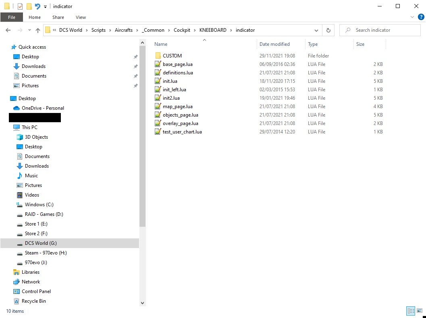Click navigation pane scroll up arrow
Screen dimensions: 426x318
142,43
